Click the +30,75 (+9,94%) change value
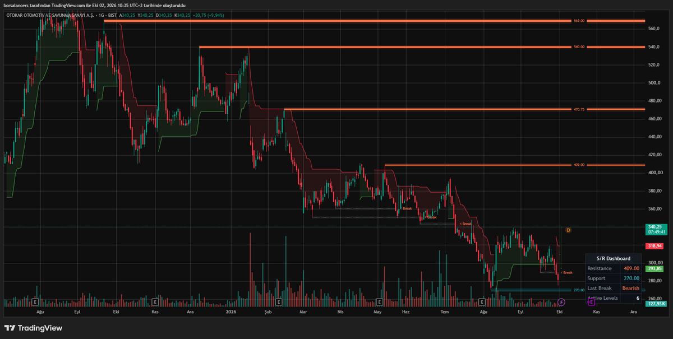 click(208, 15)
